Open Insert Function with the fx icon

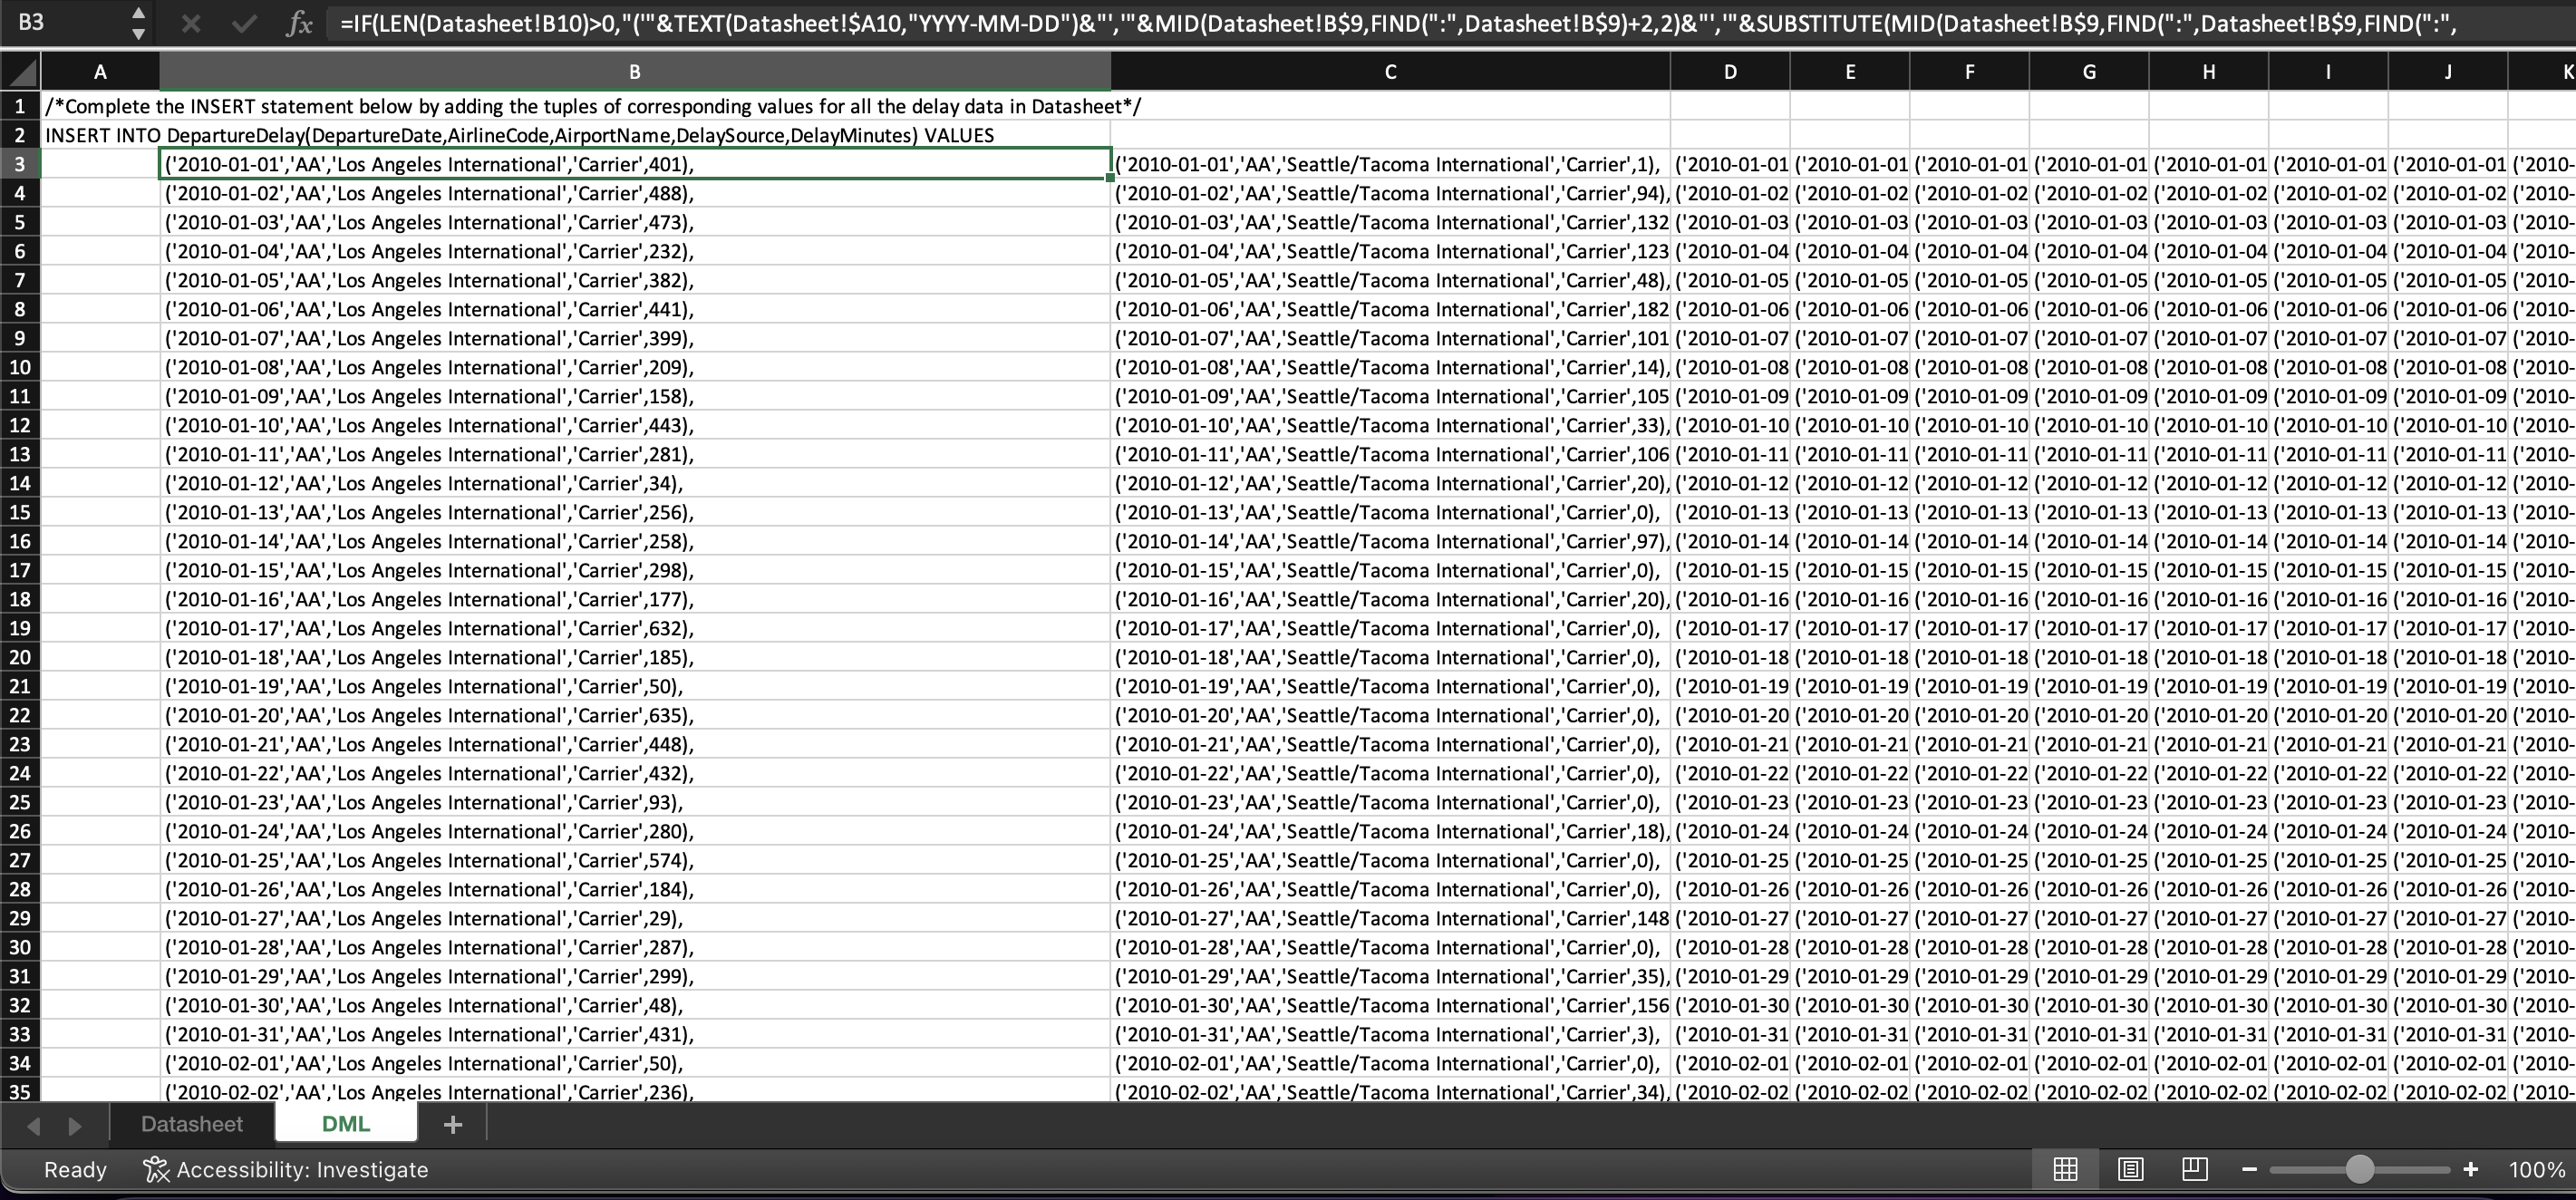click(x=299, y=22)
